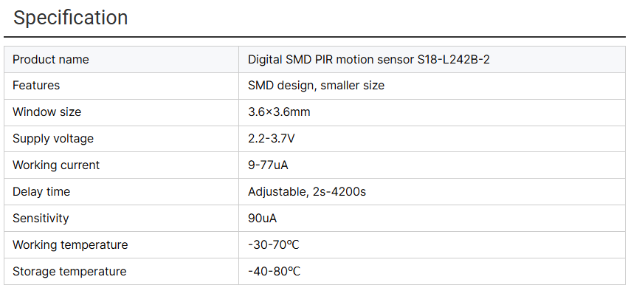Click the Adjustable, 2s-4200s value

(x=307, y=191)
